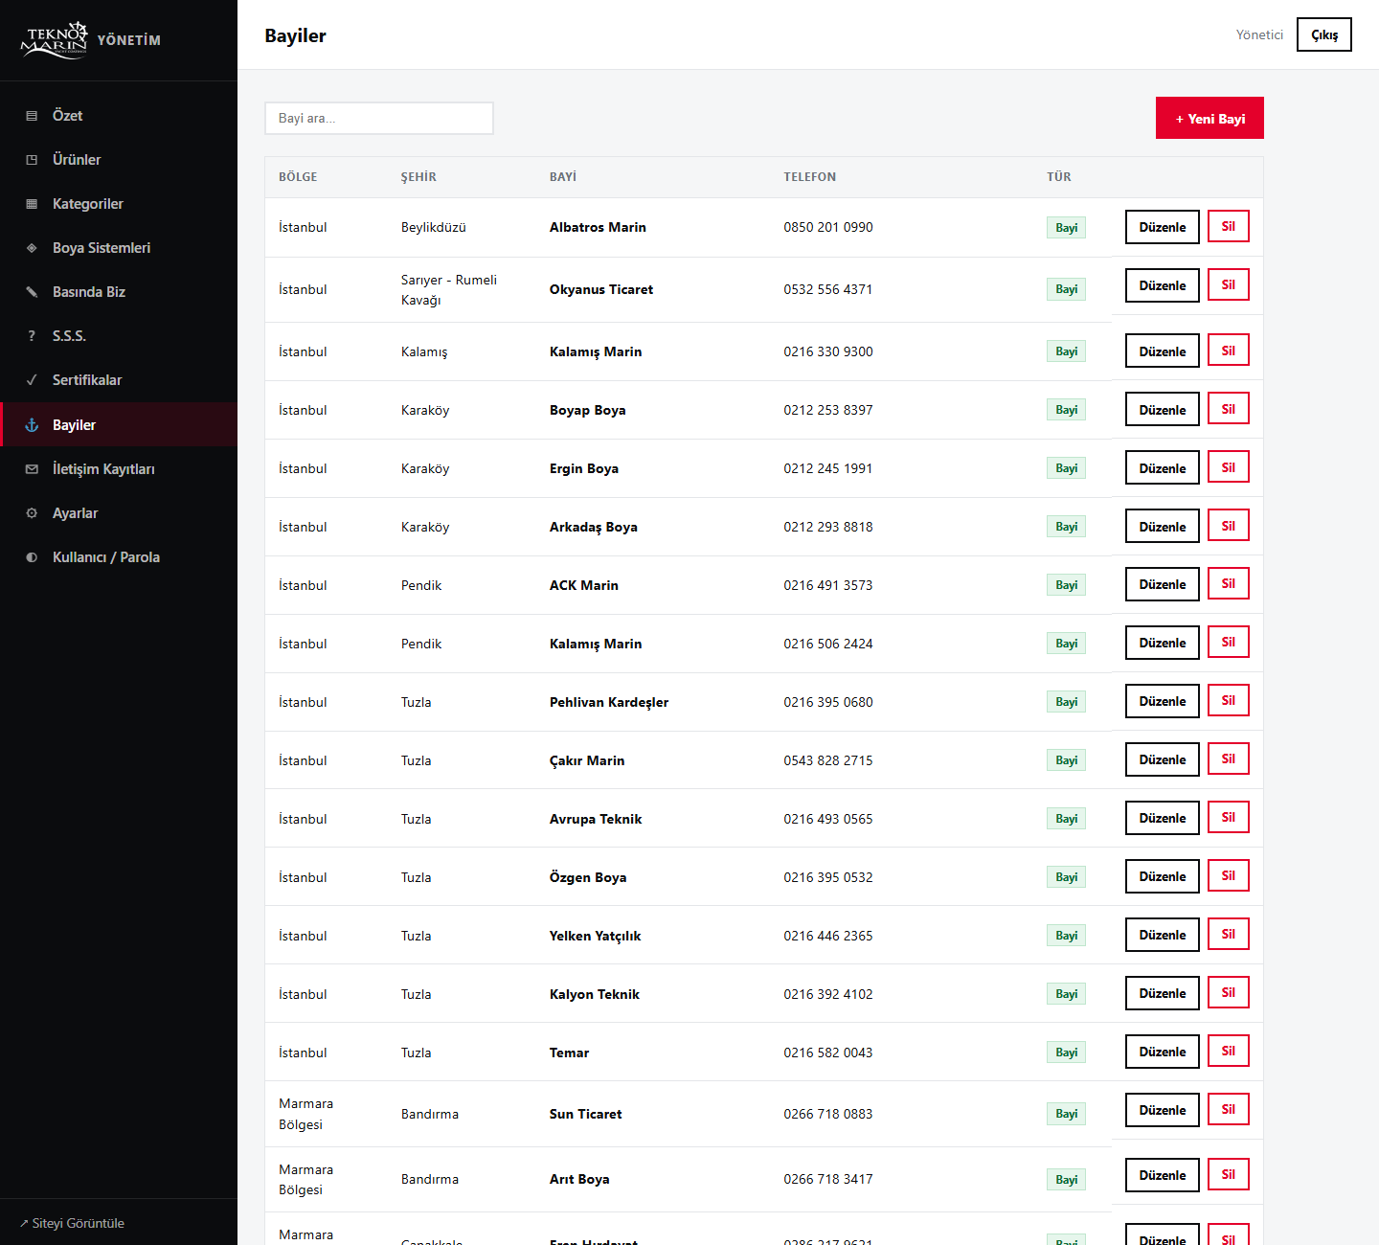1379x1245 pixels.
Task: Click the Bayiler page heading
Action: [x=295, y=35]
